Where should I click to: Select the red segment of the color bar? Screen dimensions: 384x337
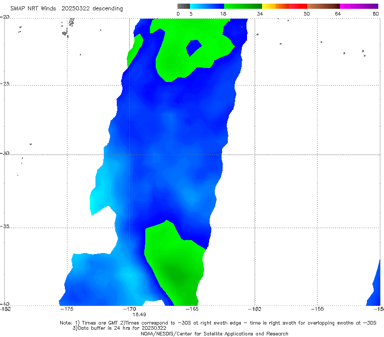pyautogui.click(x=298, y=6)
